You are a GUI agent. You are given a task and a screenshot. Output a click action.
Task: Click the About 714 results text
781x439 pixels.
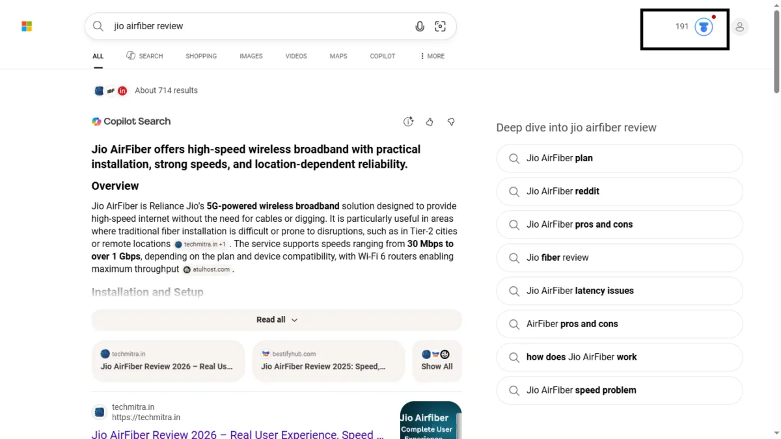point(166,90)
